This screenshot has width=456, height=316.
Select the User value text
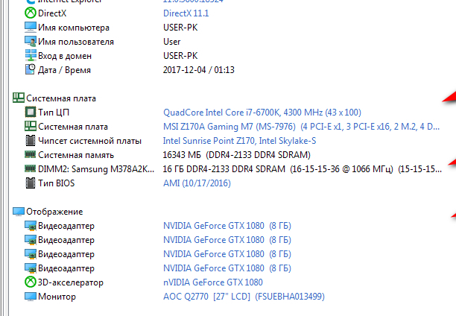click(171, 42)
